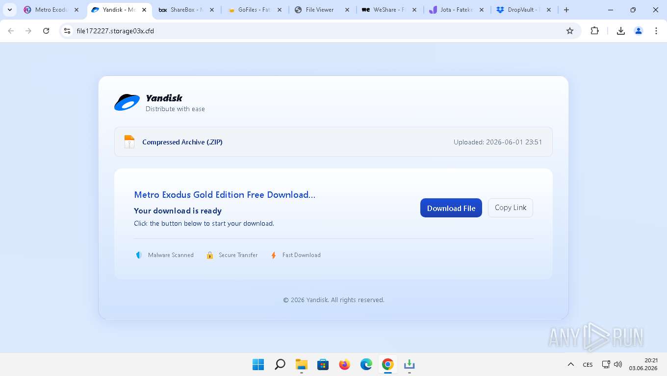Screen dimensions: 667x376
Task: Click the green download app taskbar icon
Action: 409,364
